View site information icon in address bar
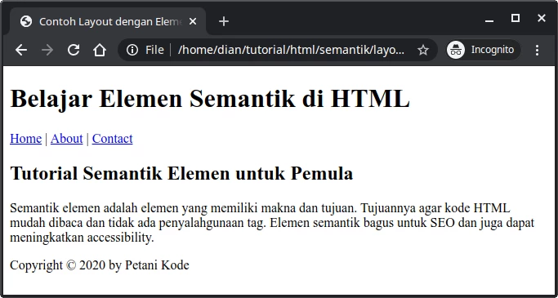This screenshot has width=558, height=298. coord(132,50)
